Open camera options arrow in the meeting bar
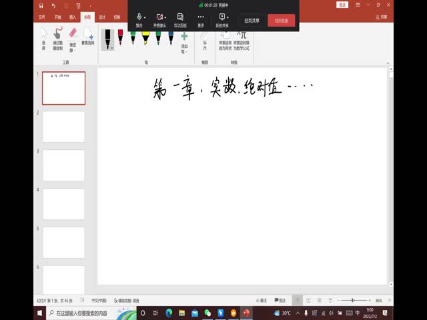Screen dimensions: 427x320 [x=165, y=17]
